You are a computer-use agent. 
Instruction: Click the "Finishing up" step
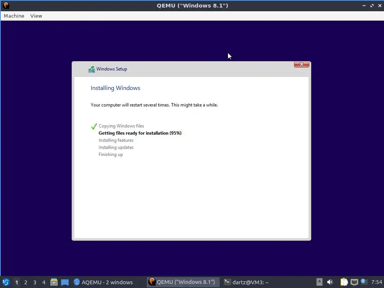111,154
